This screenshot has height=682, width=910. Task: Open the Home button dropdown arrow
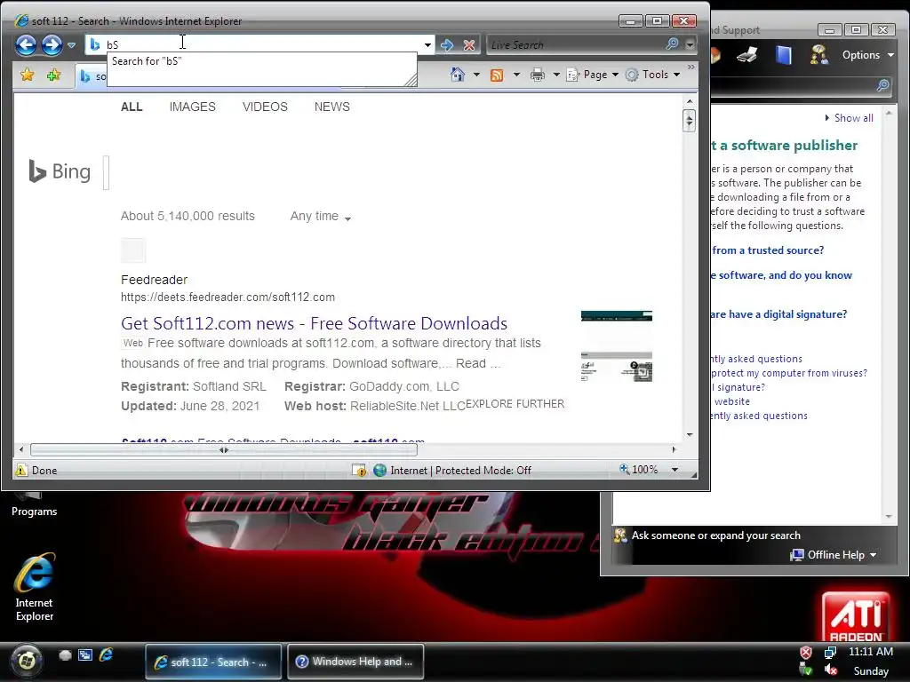476,75
